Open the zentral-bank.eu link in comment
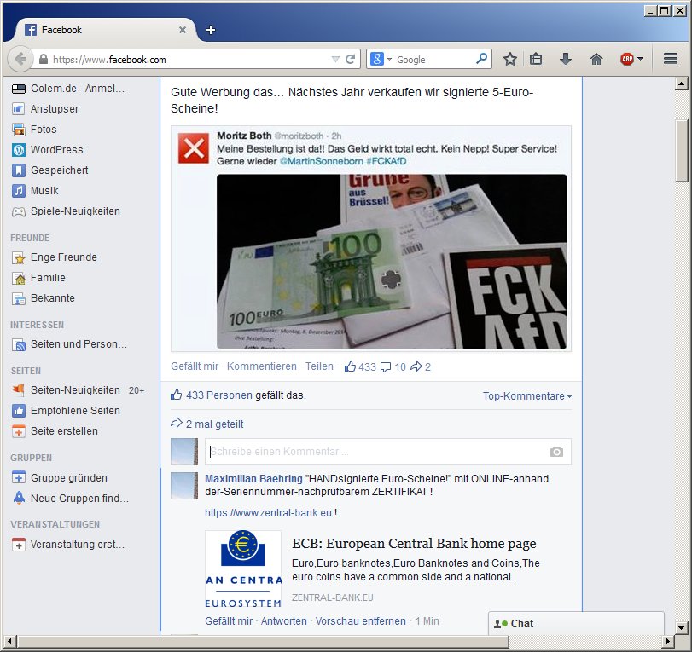Image resolution: width=692 pixels, height=652 pixels. (268, 513)
